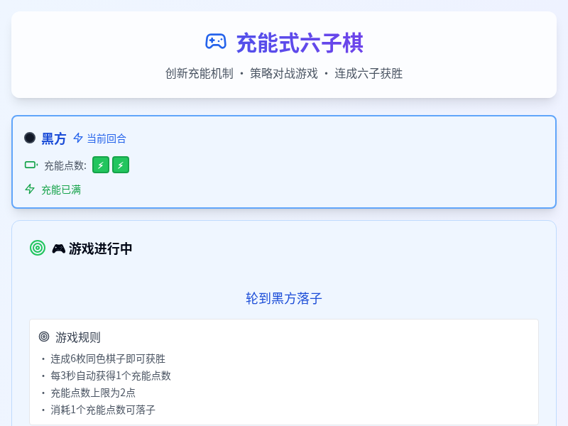Click the green lightning icon beside 充能已满

30,189
